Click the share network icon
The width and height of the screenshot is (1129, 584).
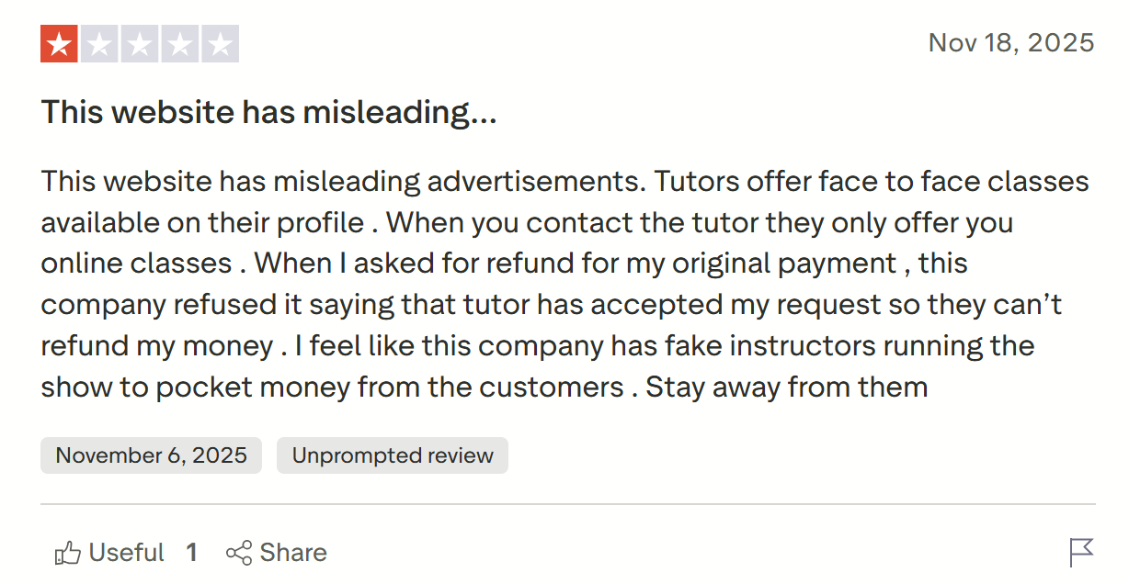239,553
